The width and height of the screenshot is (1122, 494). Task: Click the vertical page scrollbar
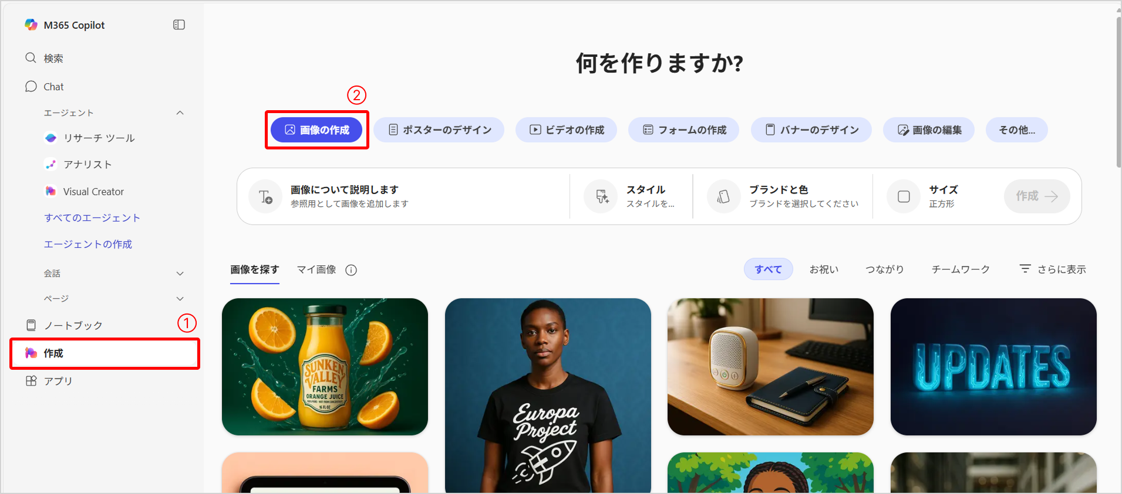click(x=1118, y=91)
